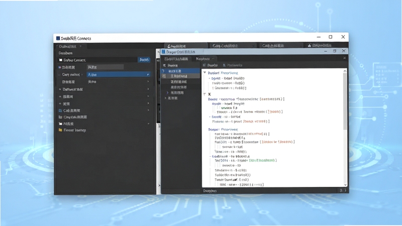Viewport: 402px width, 226px height.
Task: Expand the first plus-sign row in left panel
Action: click(60, 89)
